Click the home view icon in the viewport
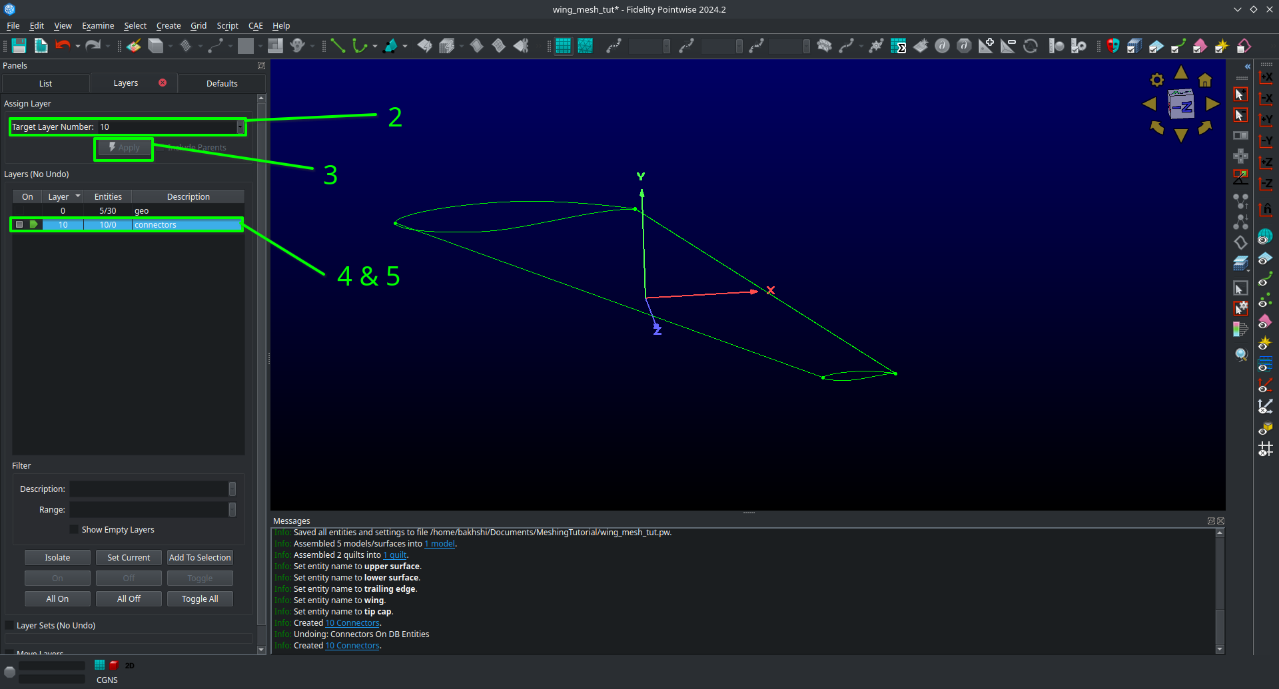The image size is (1279, 689). (x=1204, y=80)
